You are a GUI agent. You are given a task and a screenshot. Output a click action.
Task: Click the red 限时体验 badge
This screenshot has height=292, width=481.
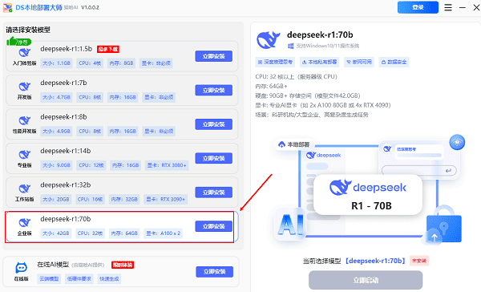[x=123, y=265]
